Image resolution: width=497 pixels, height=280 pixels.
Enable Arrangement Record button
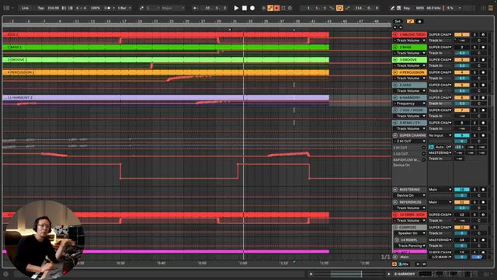(x=252, y=8)
